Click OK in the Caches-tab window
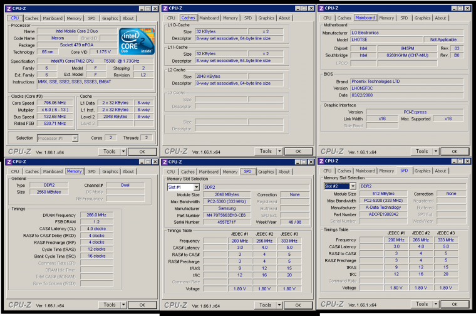Screen dimensions: 476x316 pyautogui.click(x=298, y=151)
